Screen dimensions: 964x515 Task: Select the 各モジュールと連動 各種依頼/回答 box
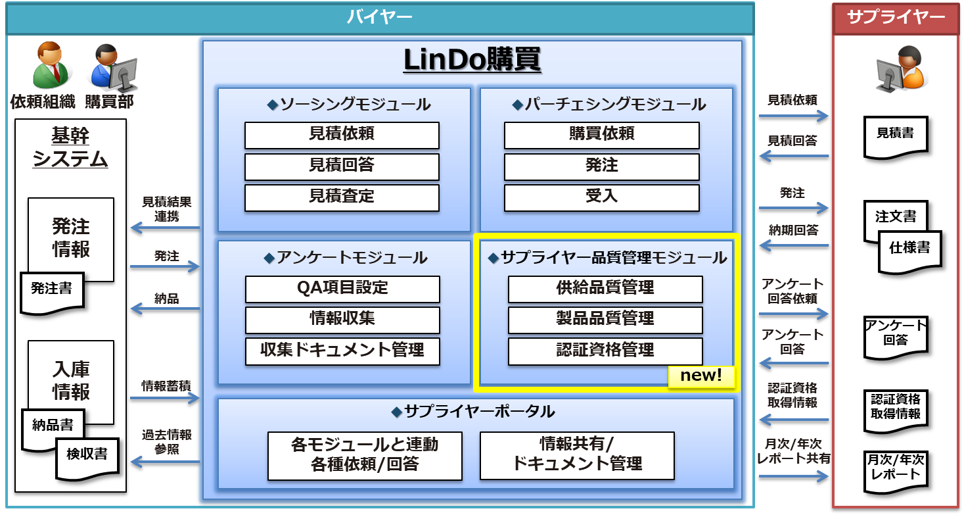tap(365, 455)
